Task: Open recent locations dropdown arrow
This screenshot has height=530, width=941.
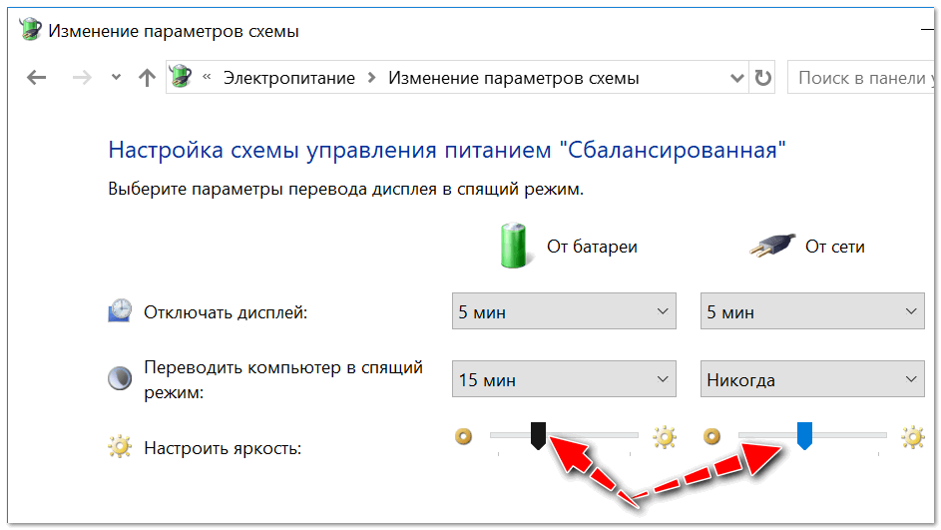Action: [x=116, y=78]
